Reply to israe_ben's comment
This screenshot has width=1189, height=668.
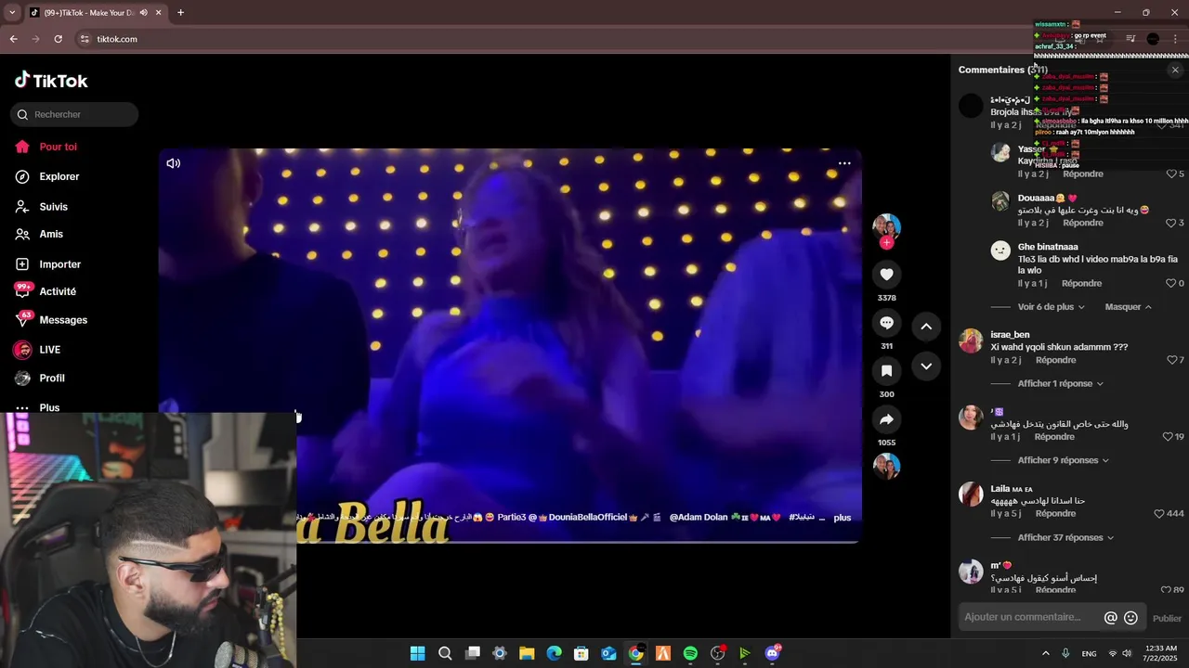click(1056, 360)
